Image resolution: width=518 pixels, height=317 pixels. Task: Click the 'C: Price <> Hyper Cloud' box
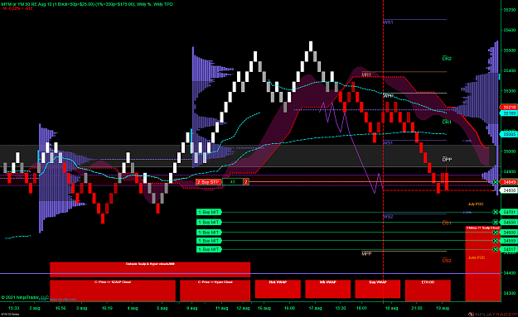[x=215, y=291]
